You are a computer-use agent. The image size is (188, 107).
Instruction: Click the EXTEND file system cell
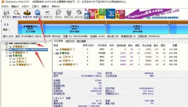click(x=102, y=53)
